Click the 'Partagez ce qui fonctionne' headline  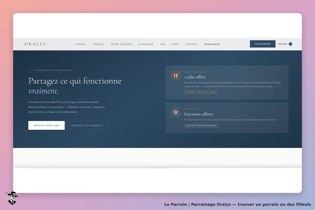75,81
